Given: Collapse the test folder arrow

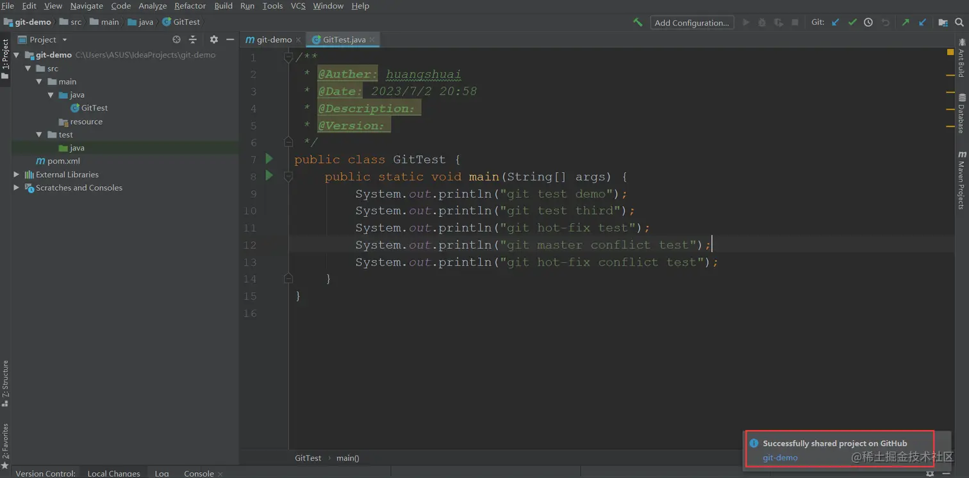Looking at the screenshot, I should [x=39, y=135].
